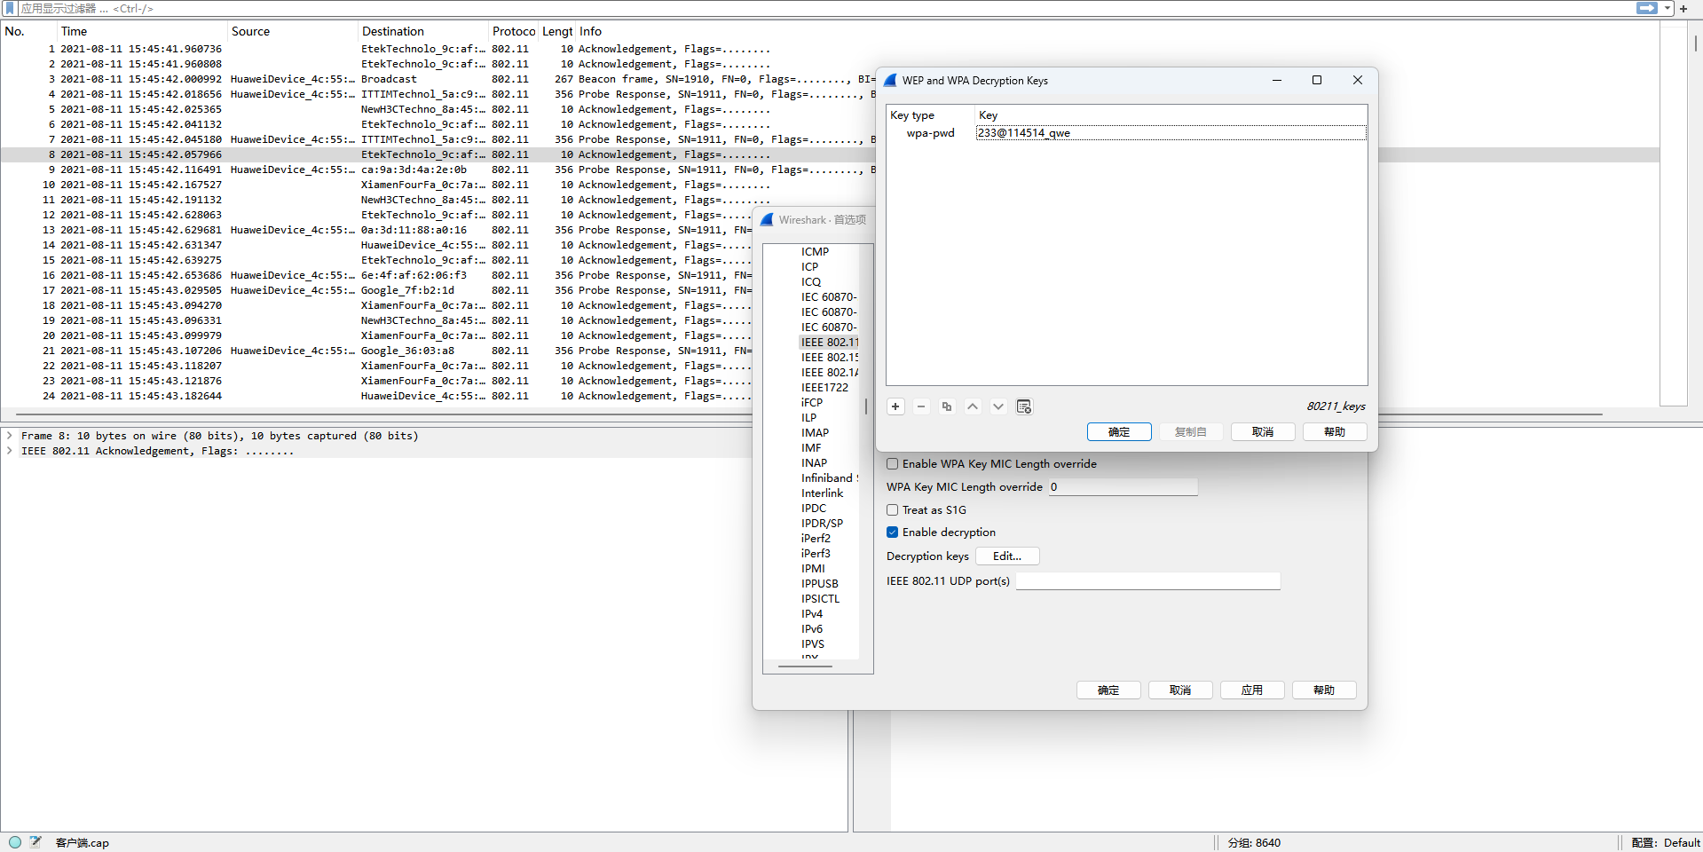
Task: Click 应用 button in preferences dialog
Action: [x=1251, y=690]
